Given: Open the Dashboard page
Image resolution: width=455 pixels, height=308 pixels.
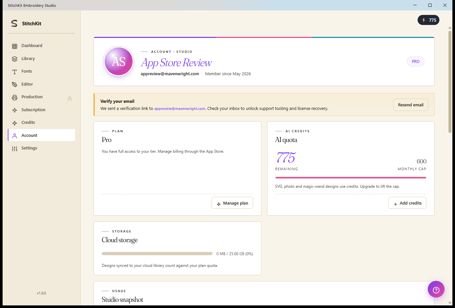Looking at the screenshot, I should 42,46.
